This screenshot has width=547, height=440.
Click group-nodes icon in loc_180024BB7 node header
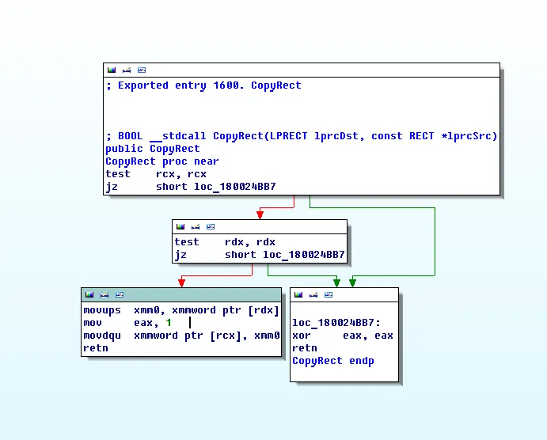(x=328, y=295)
